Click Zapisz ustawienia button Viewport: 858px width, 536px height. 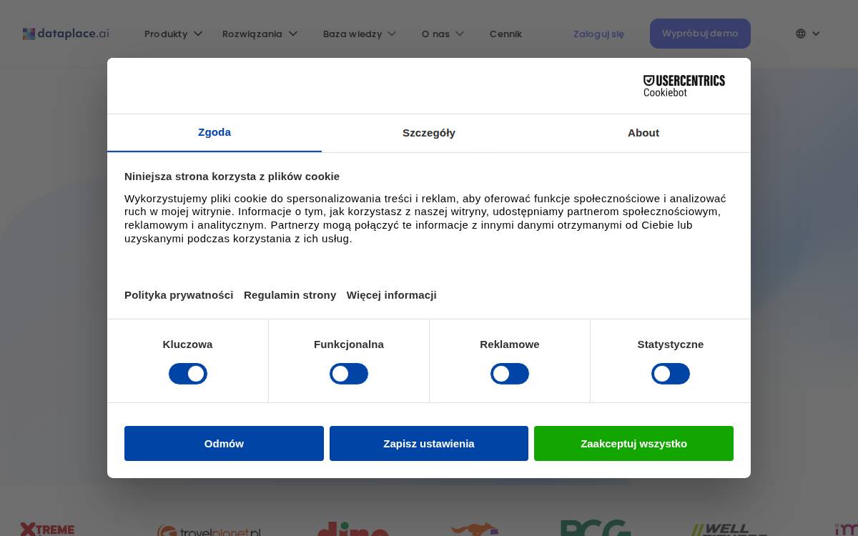coord(429,443)
